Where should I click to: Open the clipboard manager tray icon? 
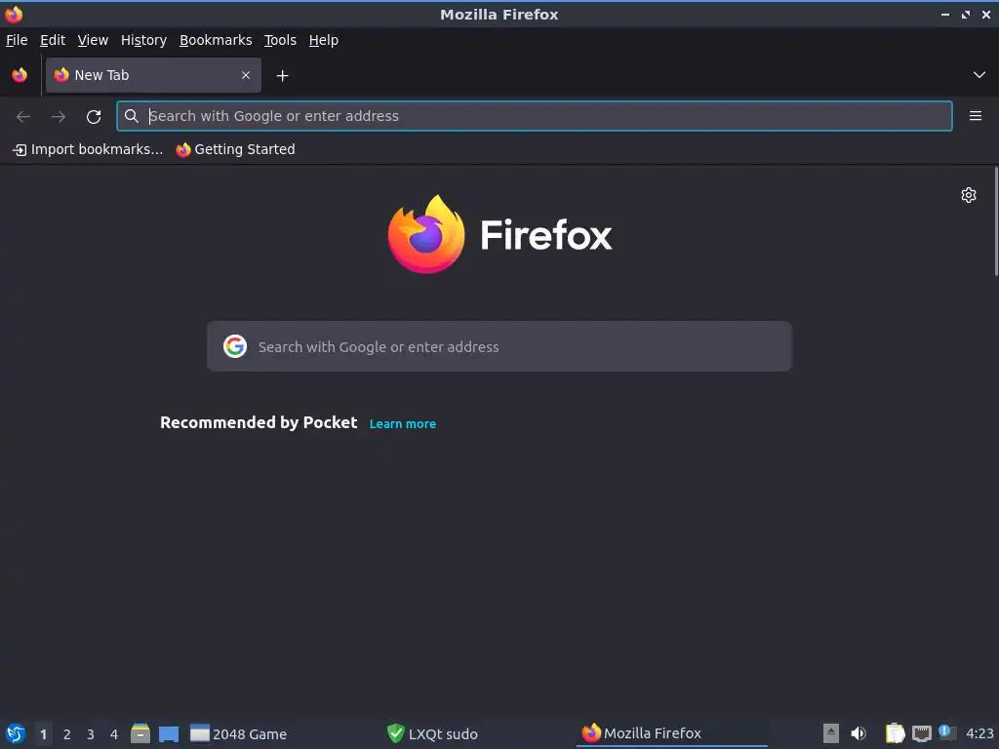[x=896, y=733]
